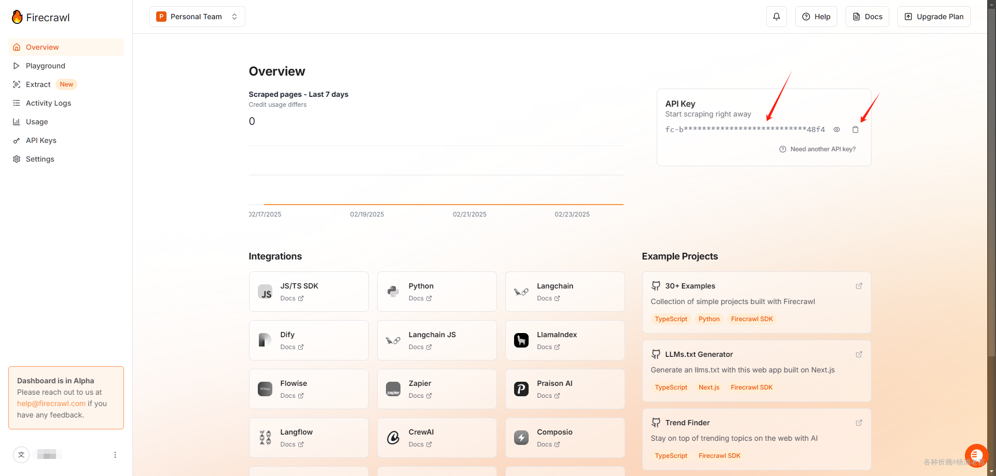Open Activity Logs in sidebar

(x=66, y=103)
